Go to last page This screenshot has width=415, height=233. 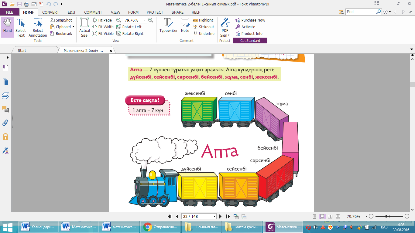click(x=228, y=216)
